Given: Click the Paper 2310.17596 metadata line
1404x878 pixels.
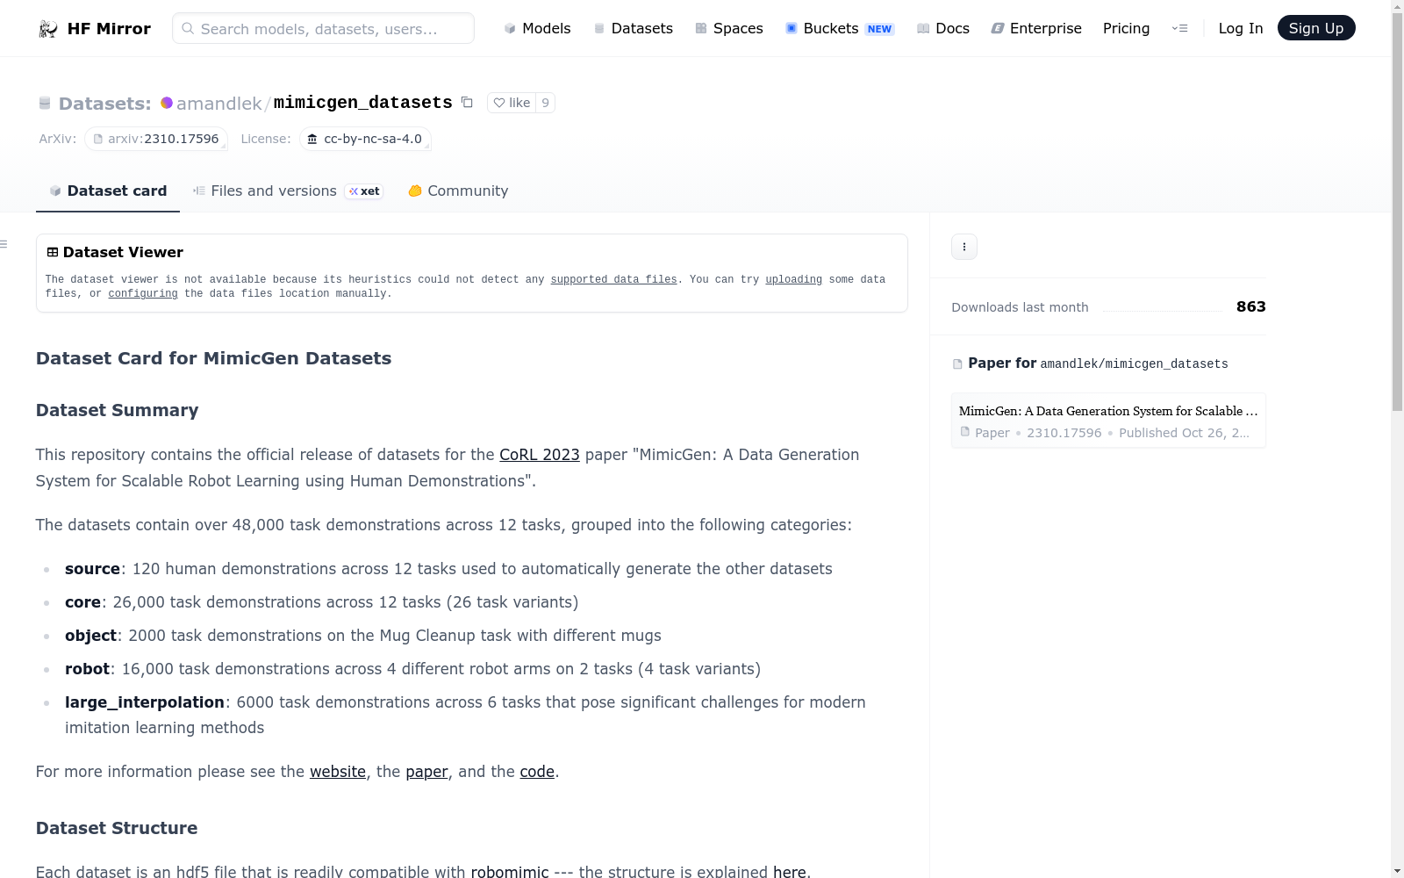Looking at the screenshot, I should tap(1104, 433).
